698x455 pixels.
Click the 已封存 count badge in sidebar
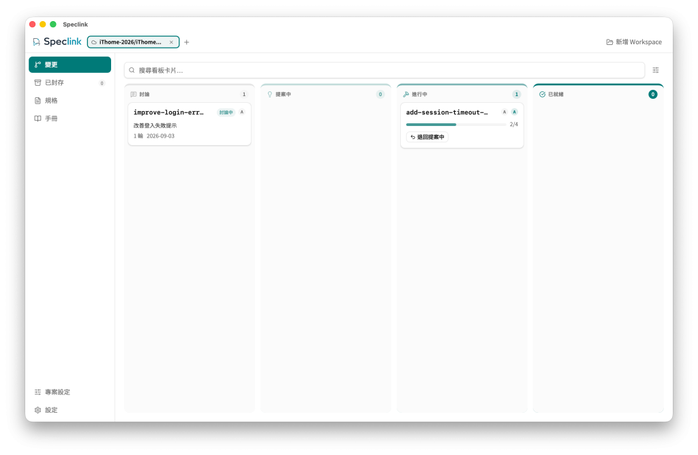point(102,83)
